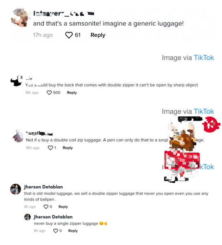This screenshot has height=245, width=222.
Task: Reply to the 16h ago coil zip comment
Action: click(x=68, y=148)
